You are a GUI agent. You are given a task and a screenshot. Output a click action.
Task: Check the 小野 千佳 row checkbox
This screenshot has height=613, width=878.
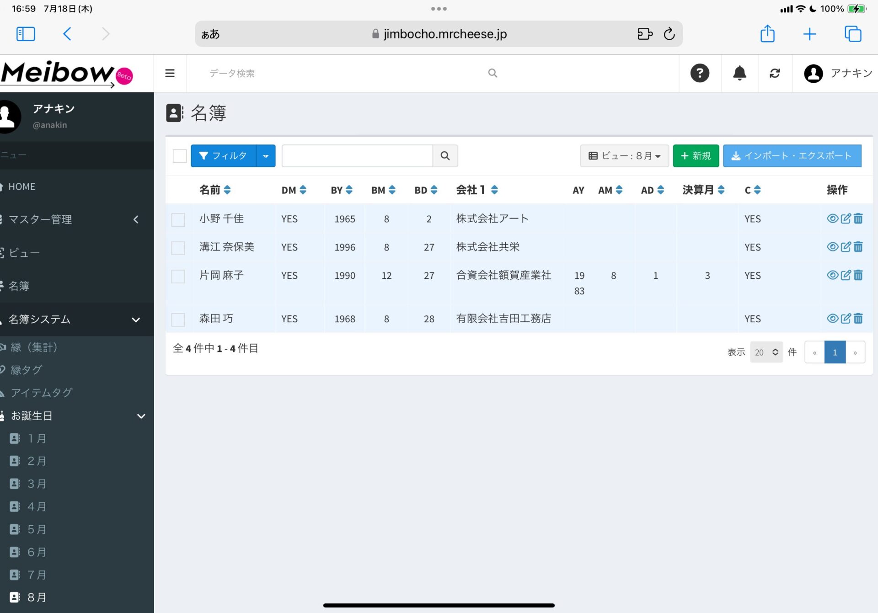(x=178, y=219)
